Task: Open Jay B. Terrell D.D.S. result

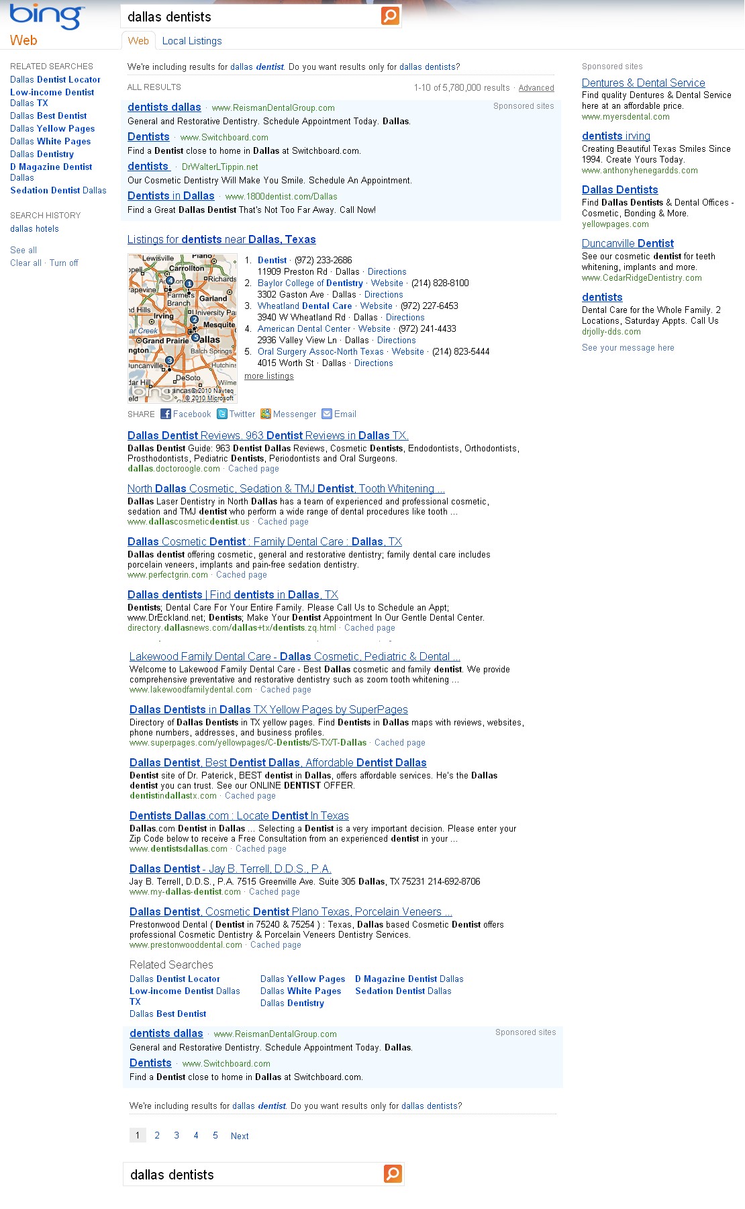Action: pos(230,868)
